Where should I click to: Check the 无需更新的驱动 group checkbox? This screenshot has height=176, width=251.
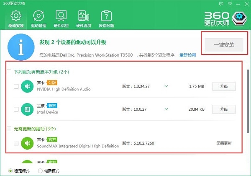tap(9, 129)
